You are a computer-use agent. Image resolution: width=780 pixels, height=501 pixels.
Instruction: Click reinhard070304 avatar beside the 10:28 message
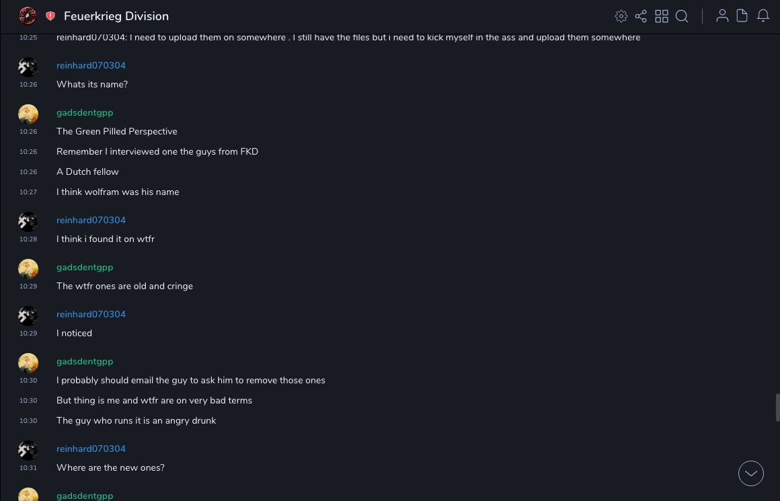pyautogui.click(x=28, y=221)
